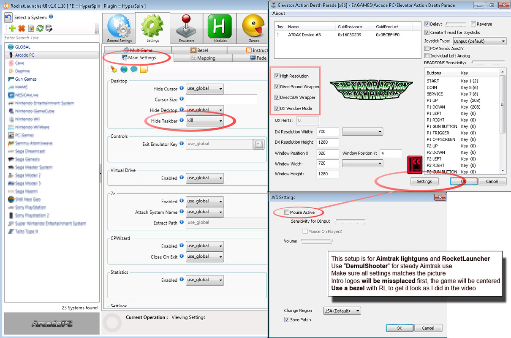
Task: Click the Settings button in Elevator Action window
Action: point(424,181)
